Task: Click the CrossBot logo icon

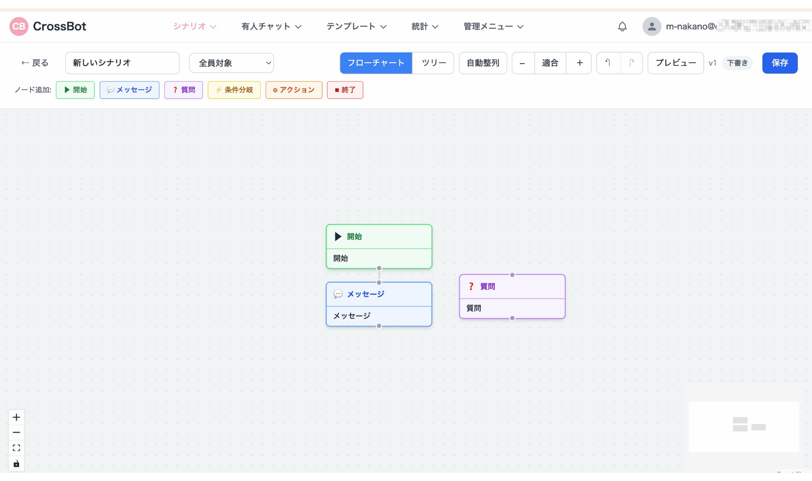Action: 19,27
